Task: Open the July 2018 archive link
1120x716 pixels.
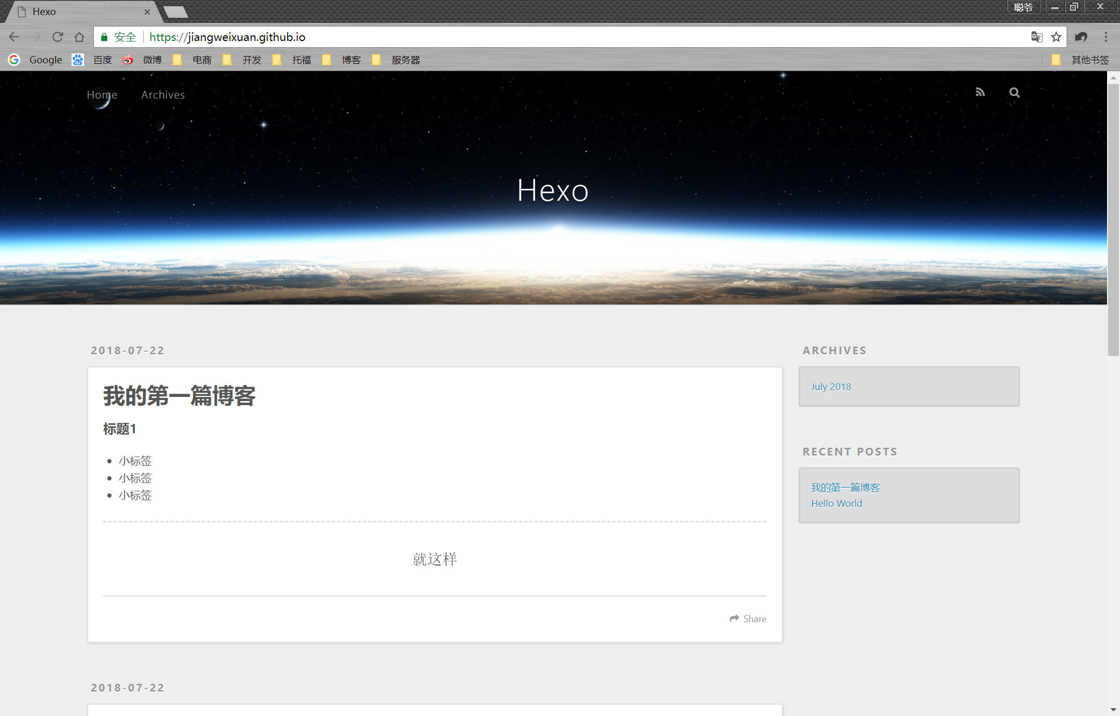Action: click(831, 387)
